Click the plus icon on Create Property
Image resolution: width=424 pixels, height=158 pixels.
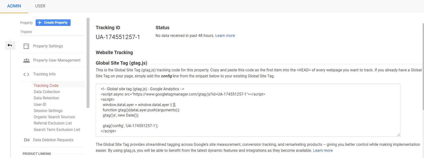[x=40, y=23]
